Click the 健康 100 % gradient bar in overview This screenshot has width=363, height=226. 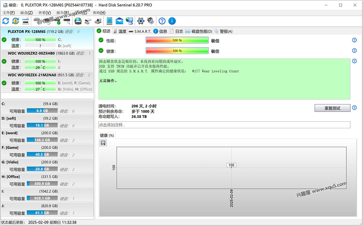pyautogui.click(x=177, y=51)
